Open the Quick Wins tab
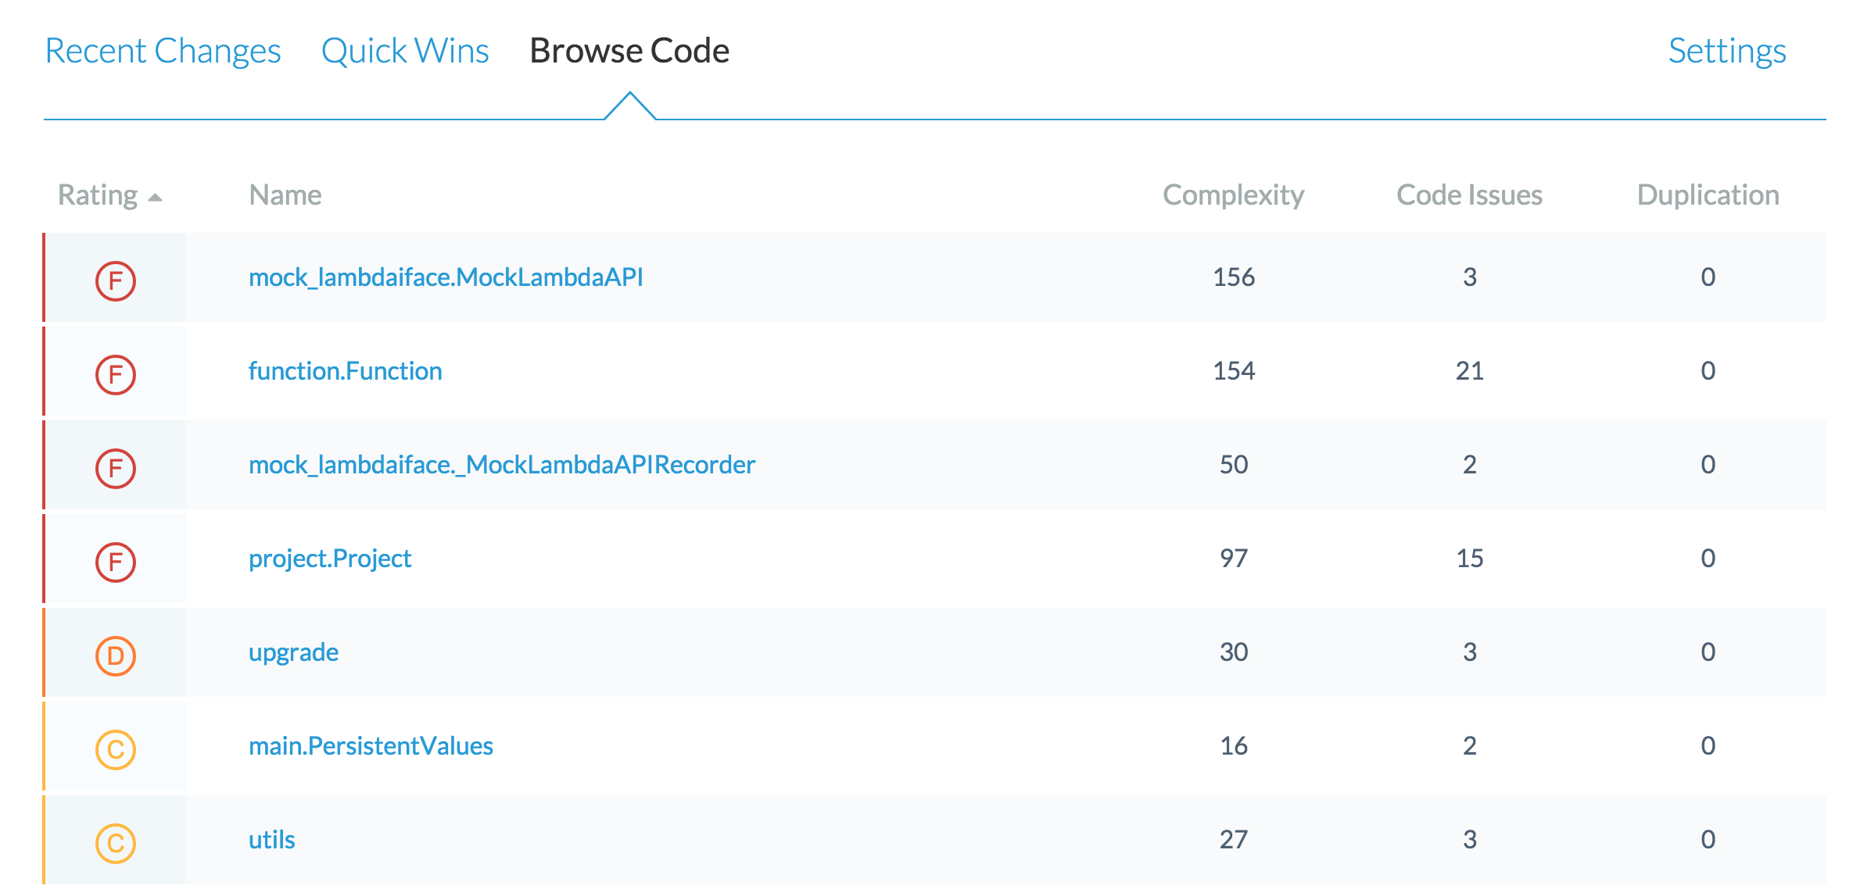 point(405,51)
